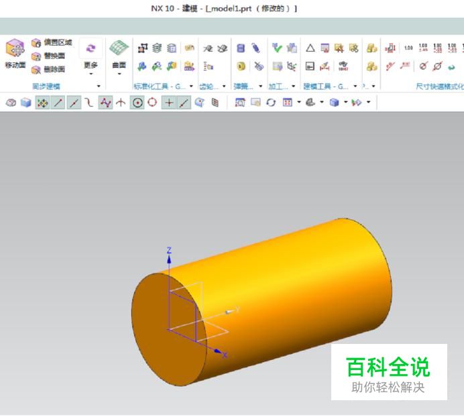Click the blue cylinder-stack icon in the standardization tools group
The height and width of the screenshot is (417, 464).
pos(172,48)
